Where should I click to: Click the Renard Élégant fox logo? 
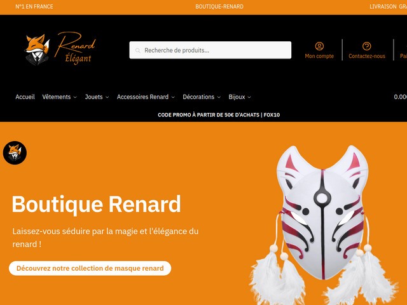(60, 49)
